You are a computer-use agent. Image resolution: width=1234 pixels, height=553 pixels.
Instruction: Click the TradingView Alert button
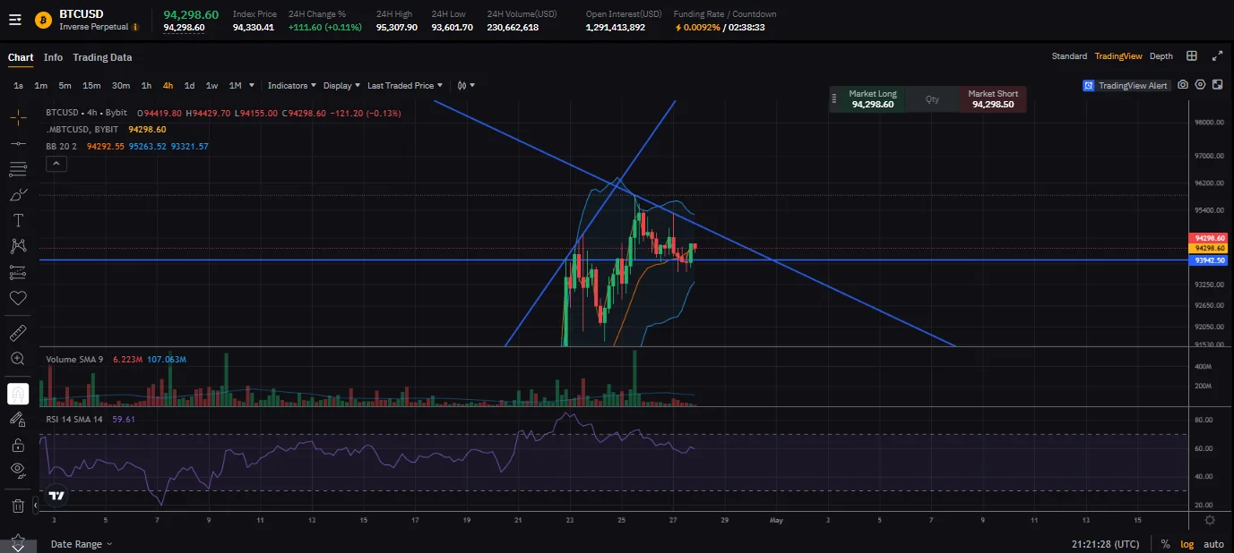pyautogui.click(x=1126, y=85)
